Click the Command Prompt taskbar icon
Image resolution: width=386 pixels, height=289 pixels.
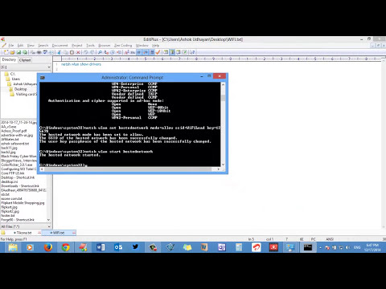pos(308,247)
